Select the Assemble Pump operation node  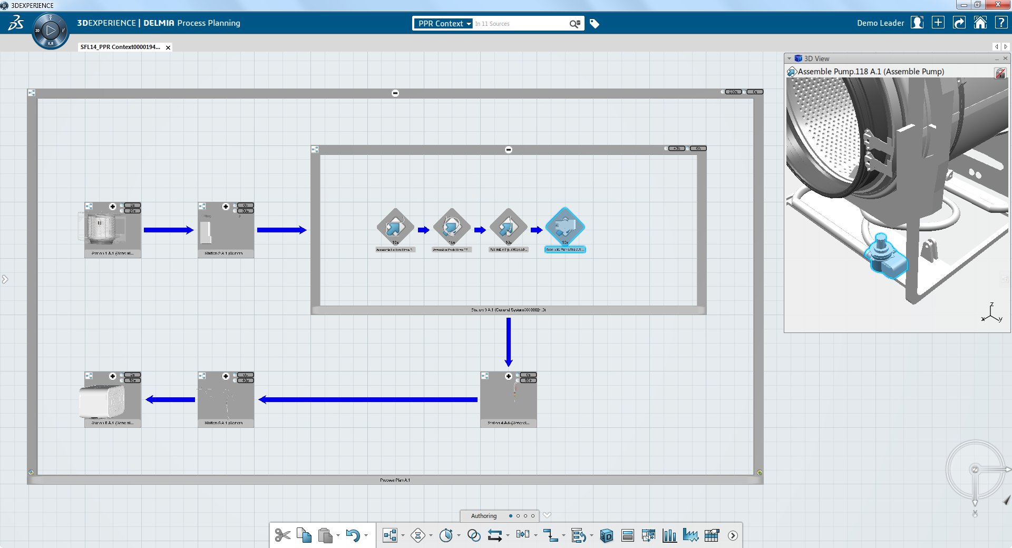pos(565,228)
